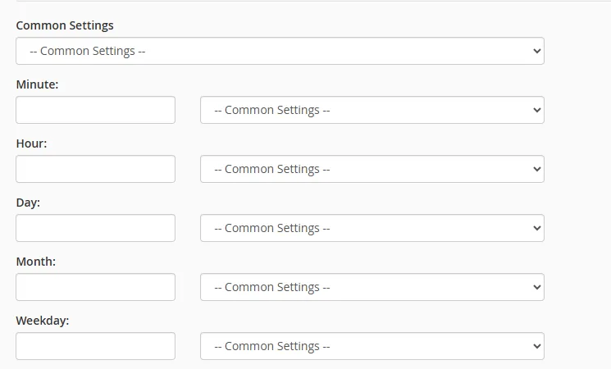The width and height of the screenshot is (611, 369).
Task: Click the Day field label
Action: 28,203
